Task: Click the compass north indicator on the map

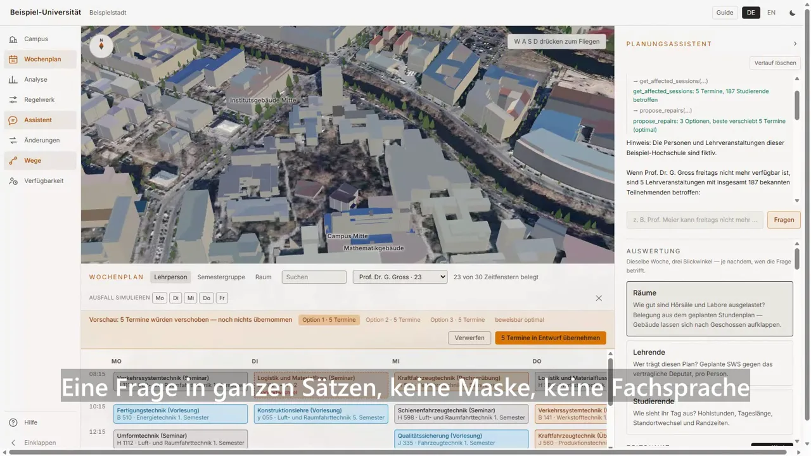Action: [x=101, y=46]
